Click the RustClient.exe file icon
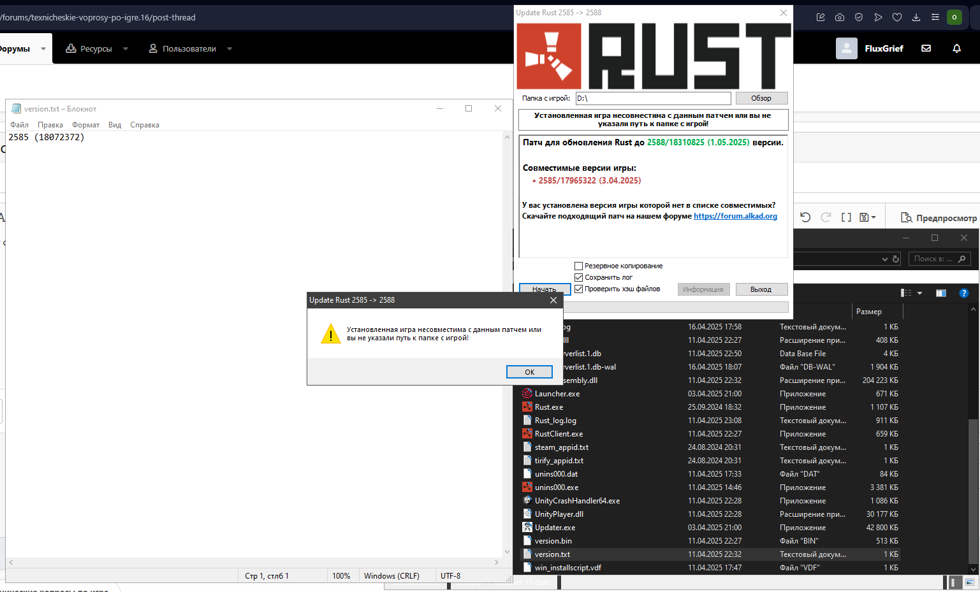 (x=527, y=433)
